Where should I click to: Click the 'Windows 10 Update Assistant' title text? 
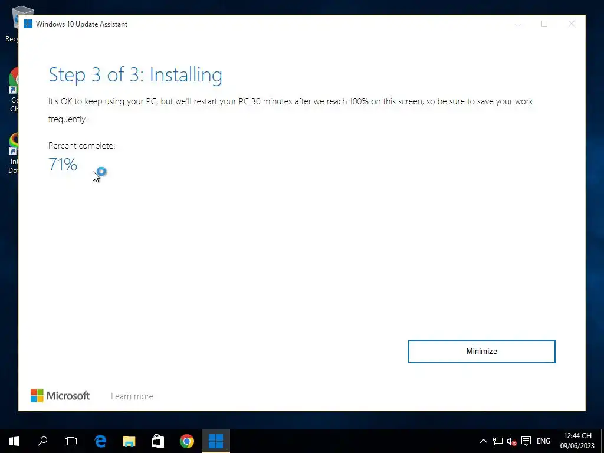[x=81, y=24]
